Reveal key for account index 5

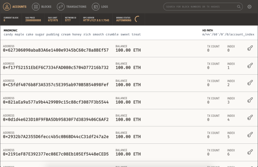click(250, 135)
